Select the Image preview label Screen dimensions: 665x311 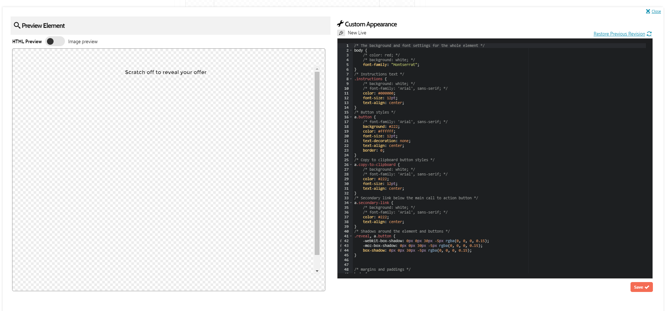coord(83,42)
